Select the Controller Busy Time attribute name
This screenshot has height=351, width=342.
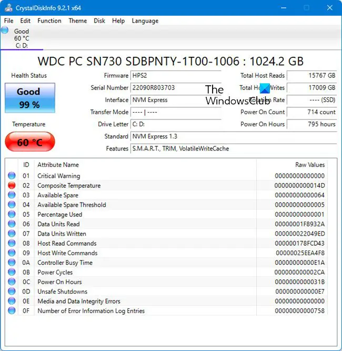[x=65, y=263]
